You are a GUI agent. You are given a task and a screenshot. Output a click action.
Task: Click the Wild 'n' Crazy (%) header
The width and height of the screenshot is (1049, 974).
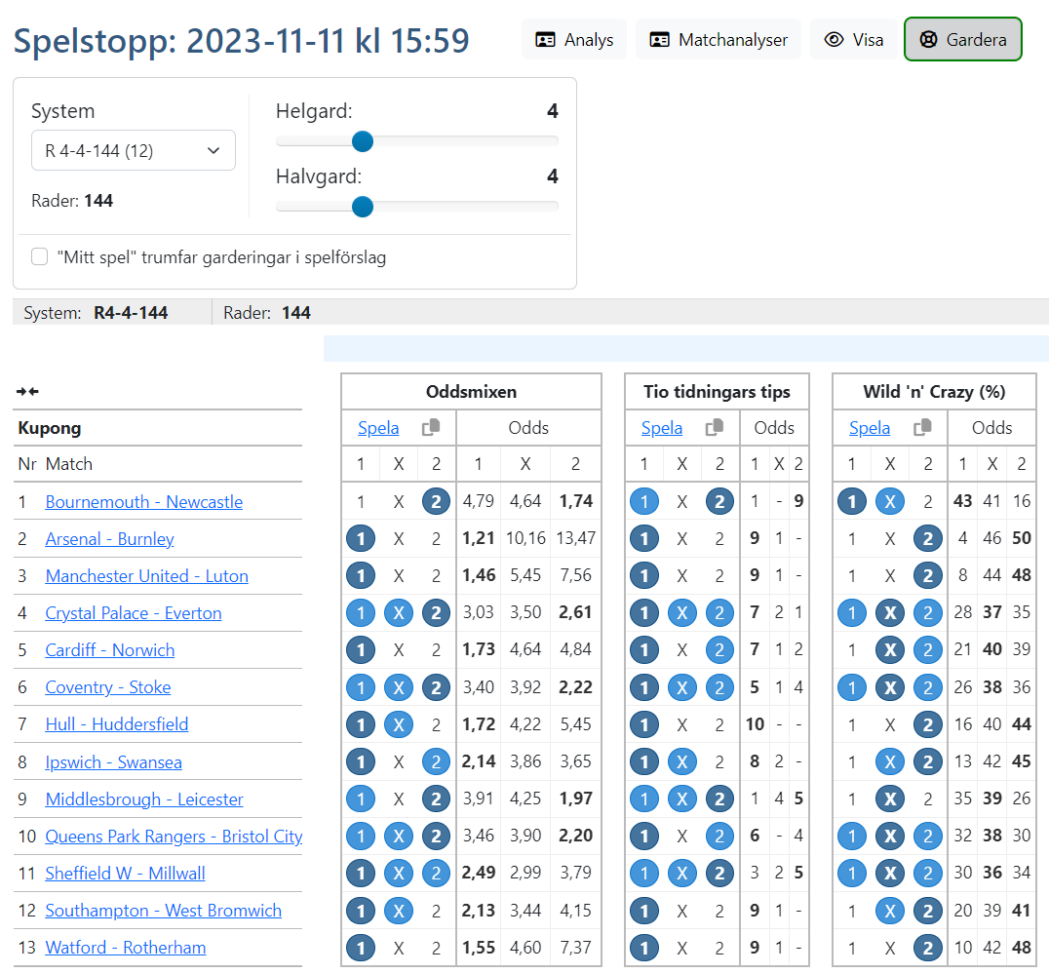[934, 392]
